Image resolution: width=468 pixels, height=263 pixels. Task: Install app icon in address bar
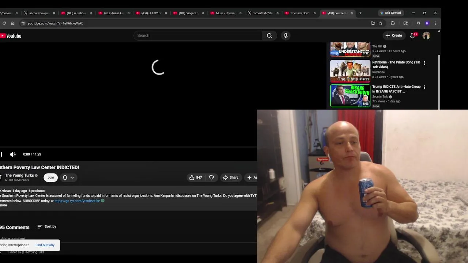click(373, 23)
